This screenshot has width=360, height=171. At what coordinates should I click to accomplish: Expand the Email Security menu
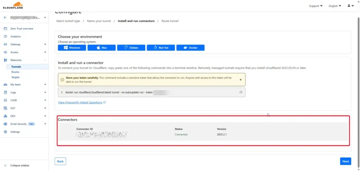click(x=45, y=124)
